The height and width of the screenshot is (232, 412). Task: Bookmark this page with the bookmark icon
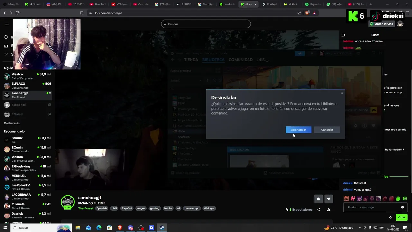[x=82, y=13]
